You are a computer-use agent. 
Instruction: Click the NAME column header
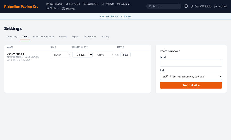pos(10,47)
